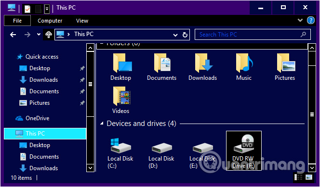Screen dimensions: 320x187
Task: Click This PC text in address bar
Action: 84,34
